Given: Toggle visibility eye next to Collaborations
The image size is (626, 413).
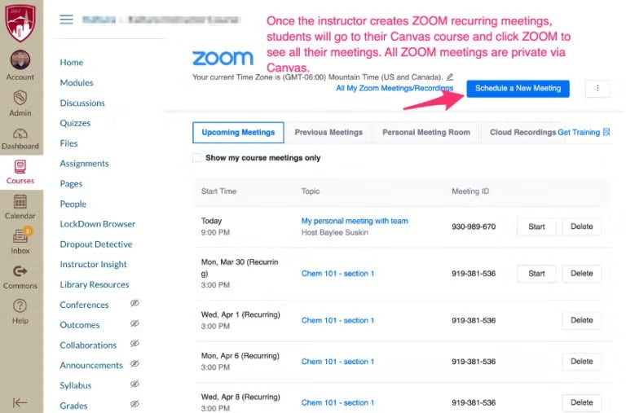Looking at the screenshot, I should 134,344.
